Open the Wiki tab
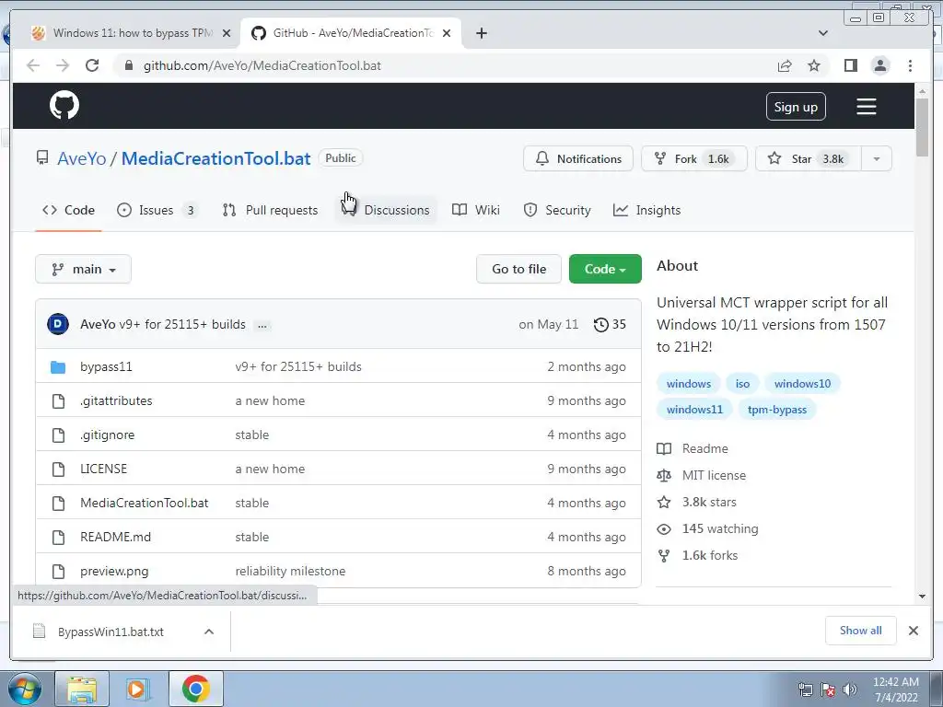 tap(476, 210)
